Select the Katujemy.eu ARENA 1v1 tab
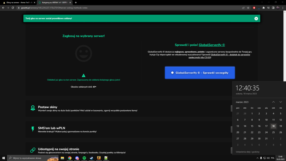Viewport: 286px width, 161px height. (55, 3)
